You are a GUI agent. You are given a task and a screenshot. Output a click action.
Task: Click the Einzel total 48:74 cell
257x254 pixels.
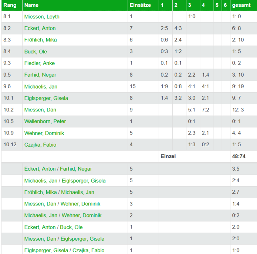(x=239, y=156)
